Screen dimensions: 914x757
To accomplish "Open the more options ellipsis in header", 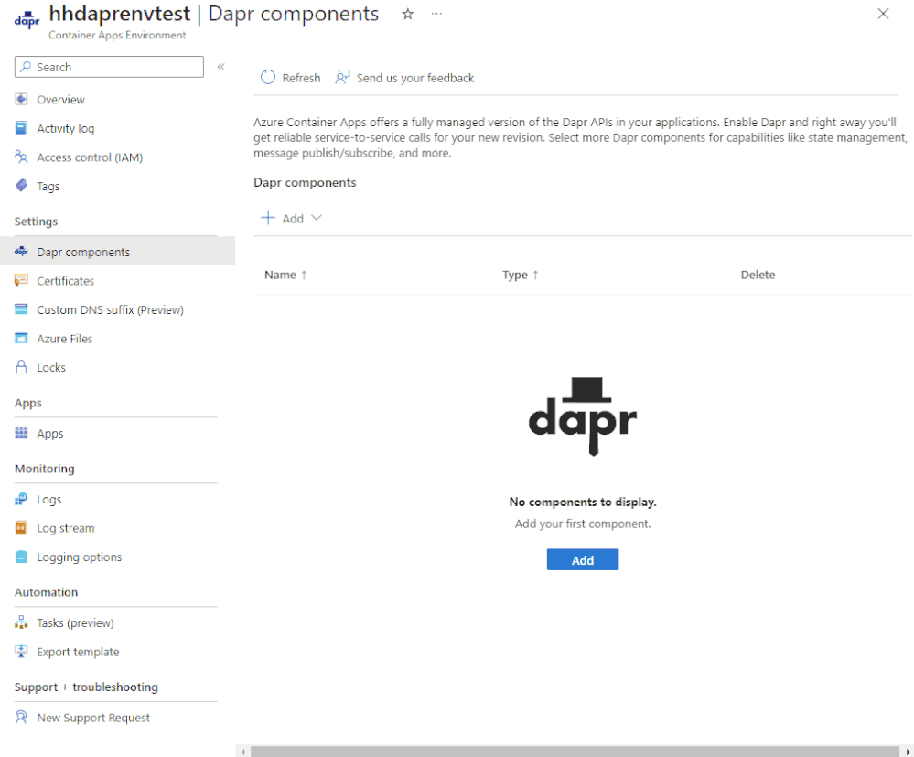I will (436, 14).
